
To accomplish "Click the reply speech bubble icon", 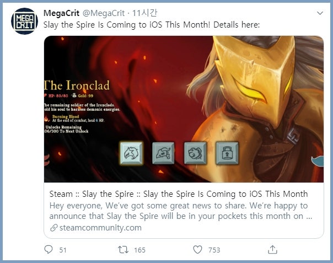I will (49, 249).
